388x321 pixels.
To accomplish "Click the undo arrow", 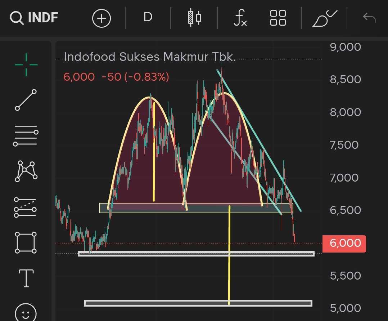I will [369, 18].
